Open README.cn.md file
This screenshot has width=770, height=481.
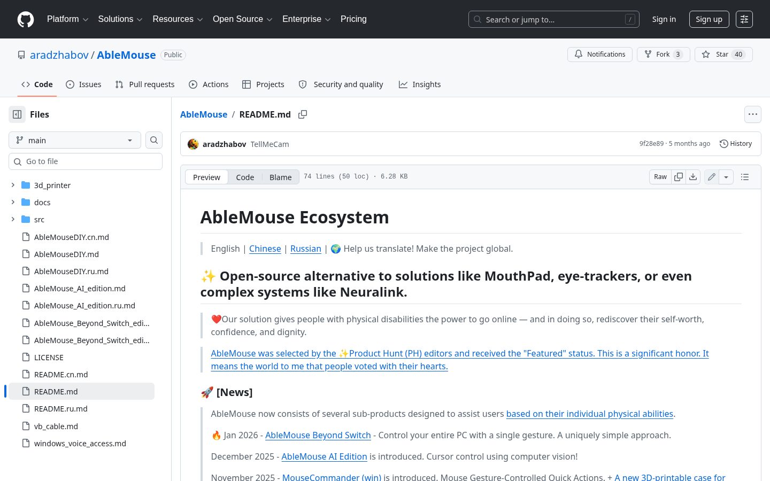coord(61,375)
